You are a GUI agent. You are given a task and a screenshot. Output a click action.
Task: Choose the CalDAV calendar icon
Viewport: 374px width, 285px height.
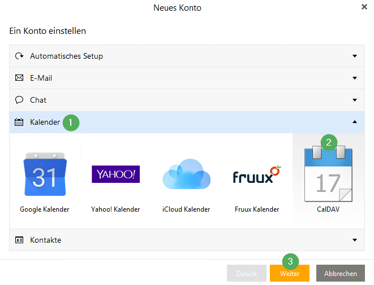pyautogui.click(x=328, y=174)
